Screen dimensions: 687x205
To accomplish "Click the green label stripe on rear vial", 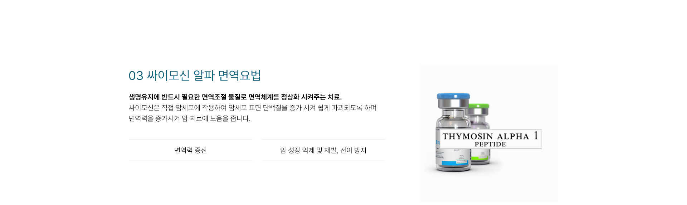I will point(480,158).
